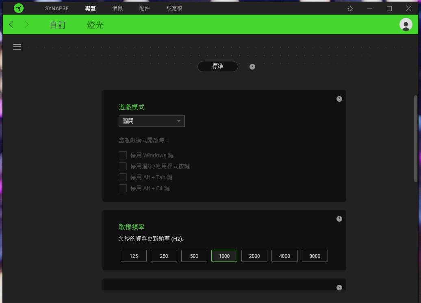This screenshot has height=303, width=421.
Task: Select 8000 Hz polling rate
Action: tap(315, 256)
